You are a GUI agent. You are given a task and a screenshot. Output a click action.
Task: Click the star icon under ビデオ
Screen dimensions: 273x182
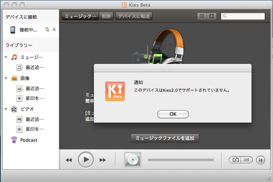coord(19,129)
